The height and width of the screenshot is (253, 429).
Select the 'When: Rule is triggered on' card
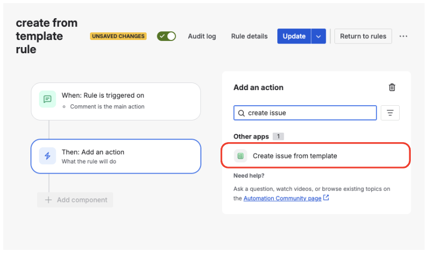point(116,101)
